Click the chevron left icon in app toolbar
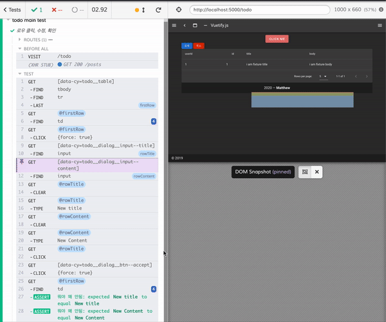Viewport: 386px width, 322px height. [185, 25]
